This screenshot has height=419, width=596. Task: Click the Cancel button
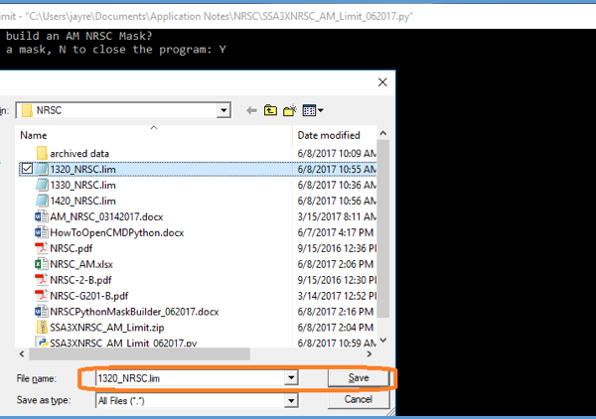(358, 399)
